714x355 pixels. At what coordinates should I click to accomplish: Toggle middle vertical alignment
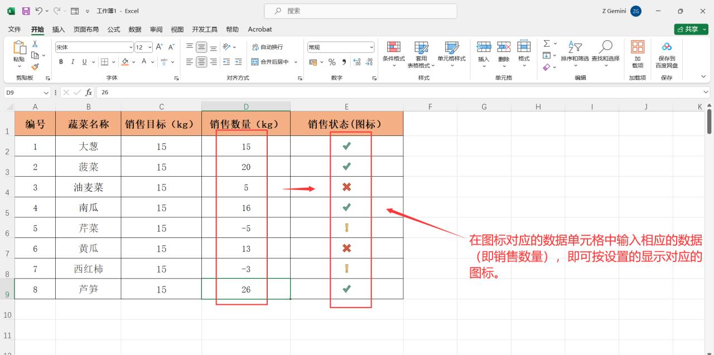tap(201, 47)
